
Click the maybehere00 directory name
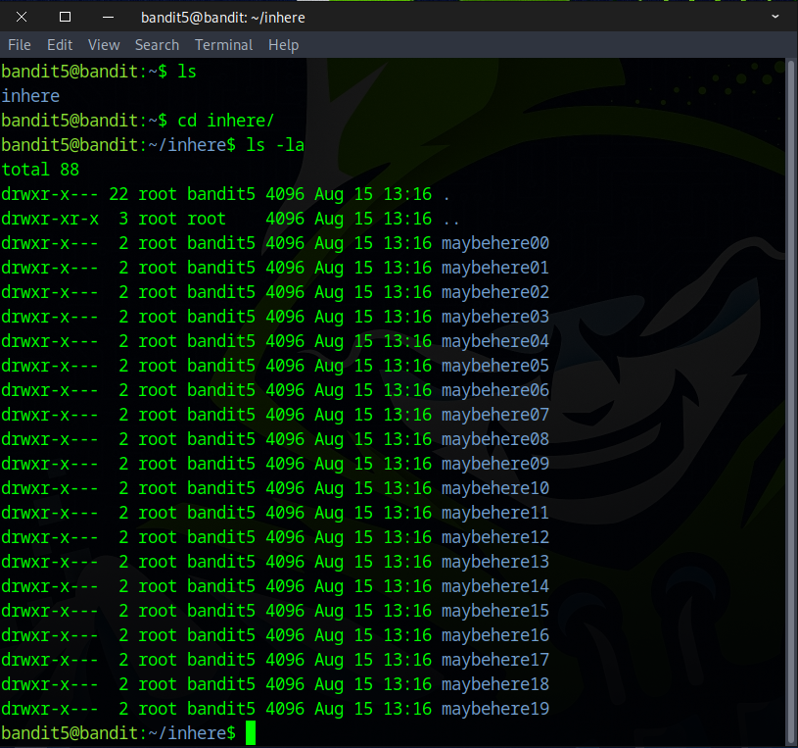(494, 243)
